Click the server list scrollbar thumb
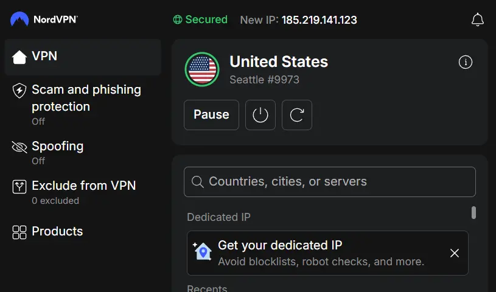Image resolution: width=496 pixels, height=292 pixels. pyautogui.click(x=473, y=212)
